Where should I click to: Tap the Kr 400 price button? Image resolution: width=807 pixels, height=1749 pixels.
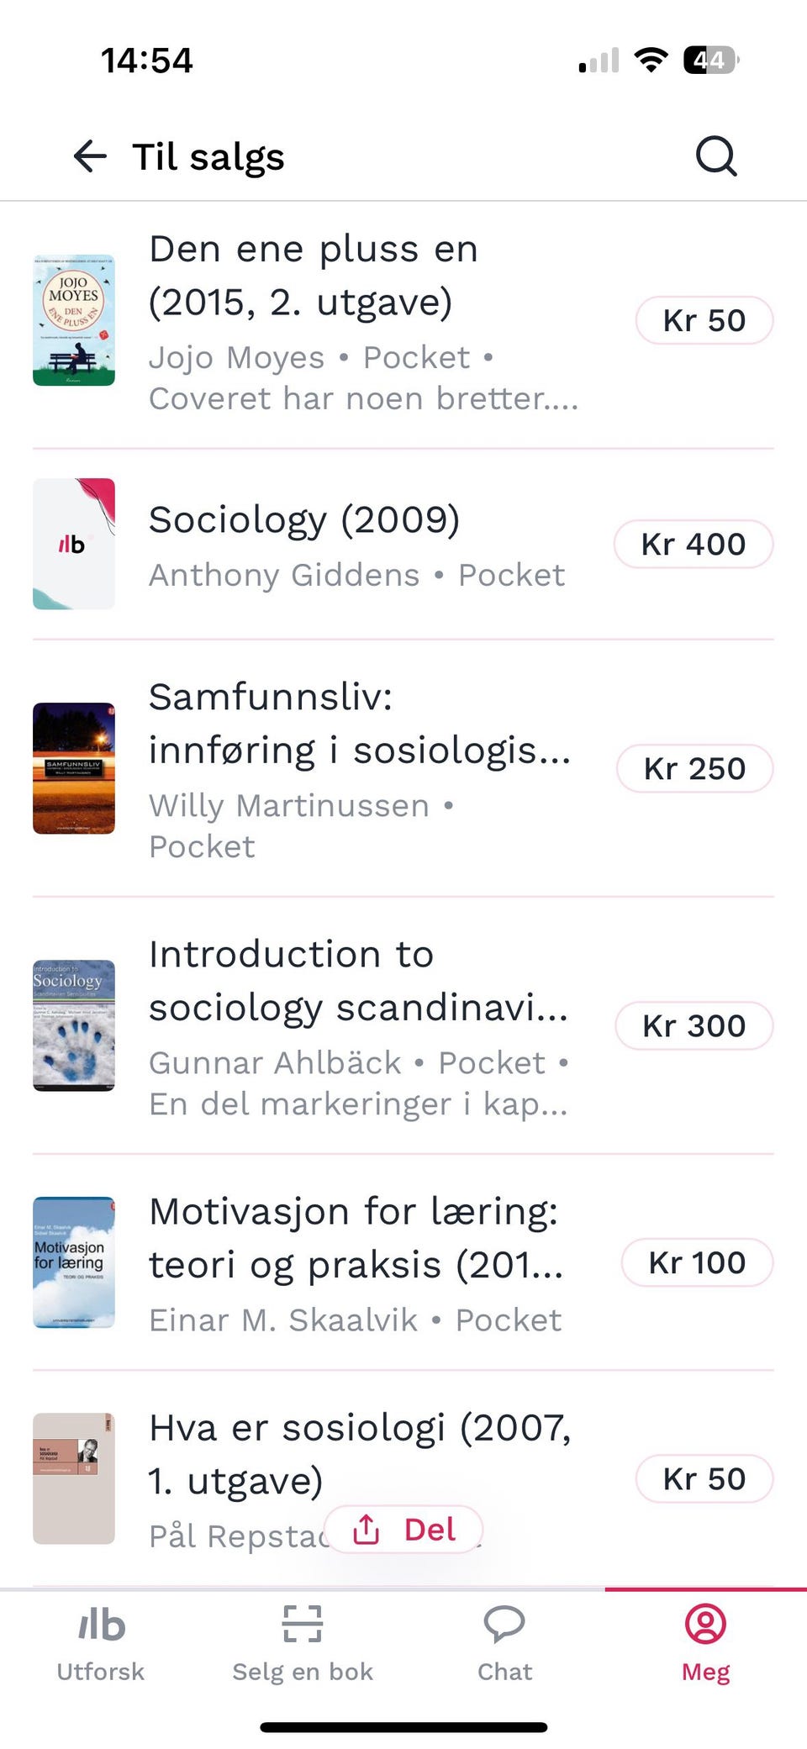(x=694, y=544)
